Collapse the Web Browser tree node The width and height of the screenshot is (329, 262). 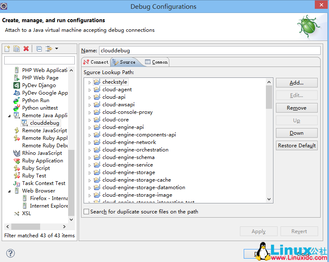pyautogui.click(x=9, y=191)
